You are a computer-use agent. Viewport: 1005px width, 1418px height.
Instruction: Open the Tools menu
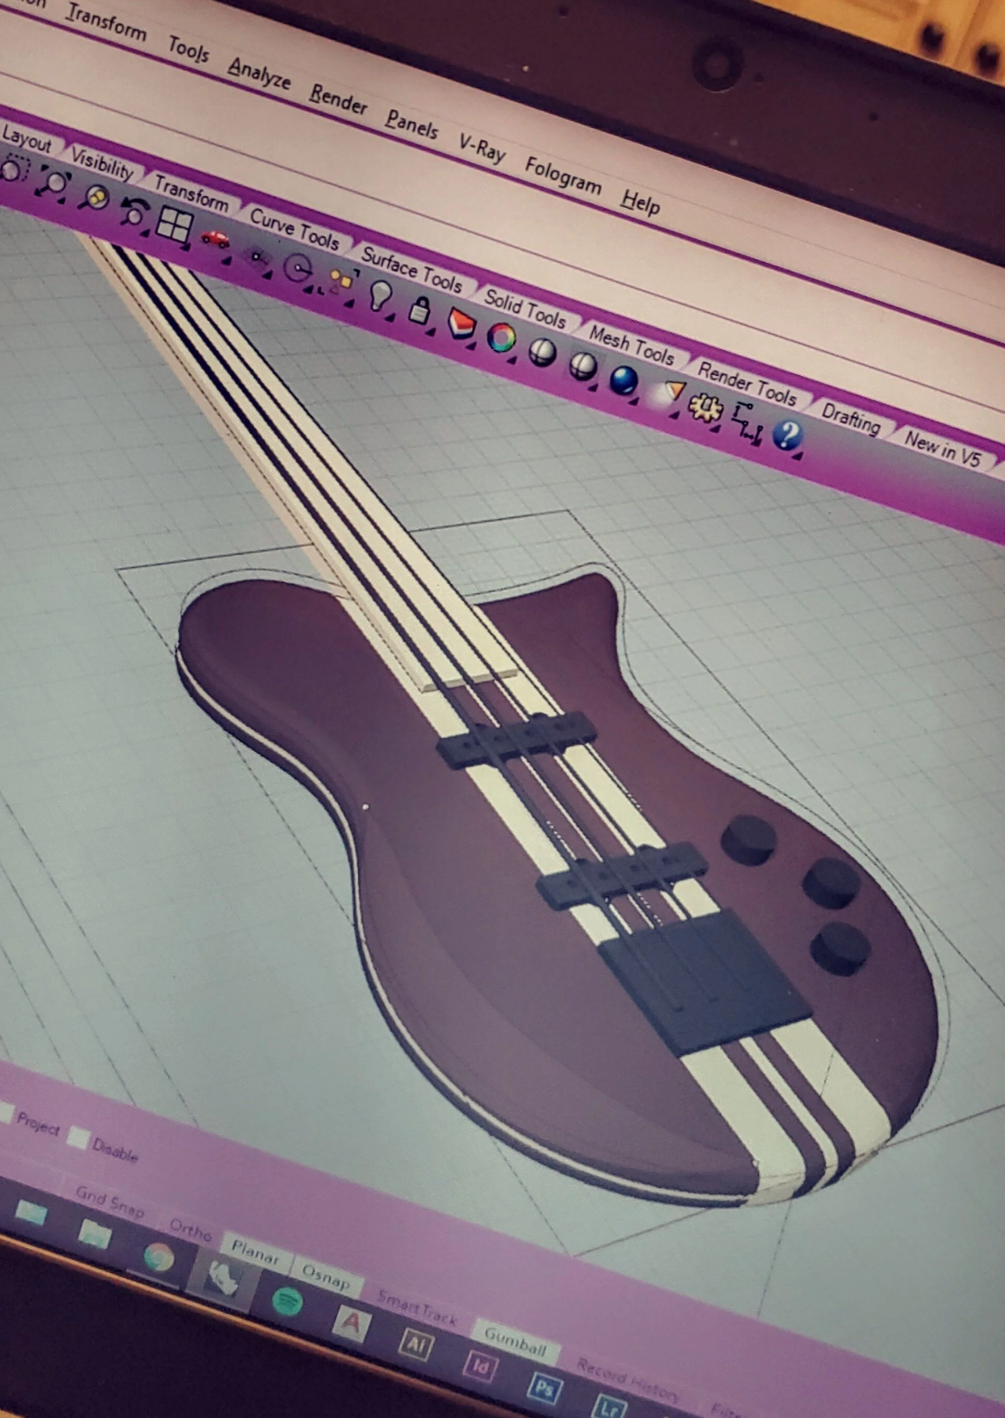[x=189, y=49]
